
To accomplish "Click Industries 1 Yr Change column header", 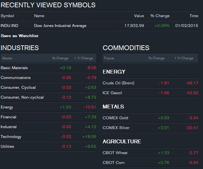I will coord(84,58).
